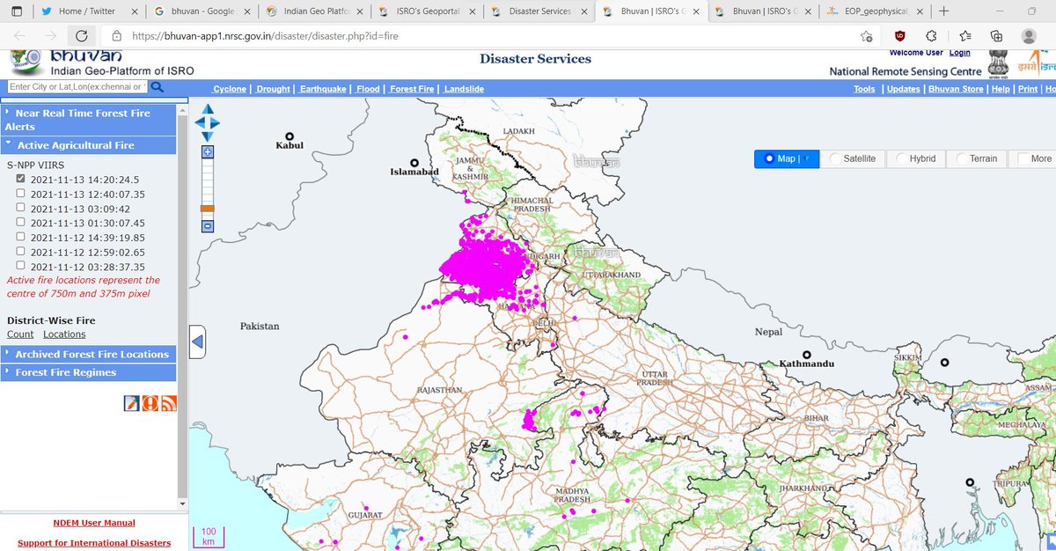This screenshot has height=551, width=1056.
Task: View site info via the lock icon
Action: [x=115, y=37]
